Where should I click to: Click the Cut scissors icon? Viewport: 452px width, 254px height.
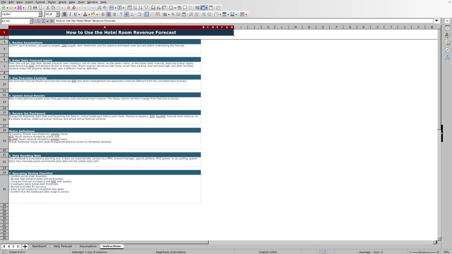(x=47, y=8)
